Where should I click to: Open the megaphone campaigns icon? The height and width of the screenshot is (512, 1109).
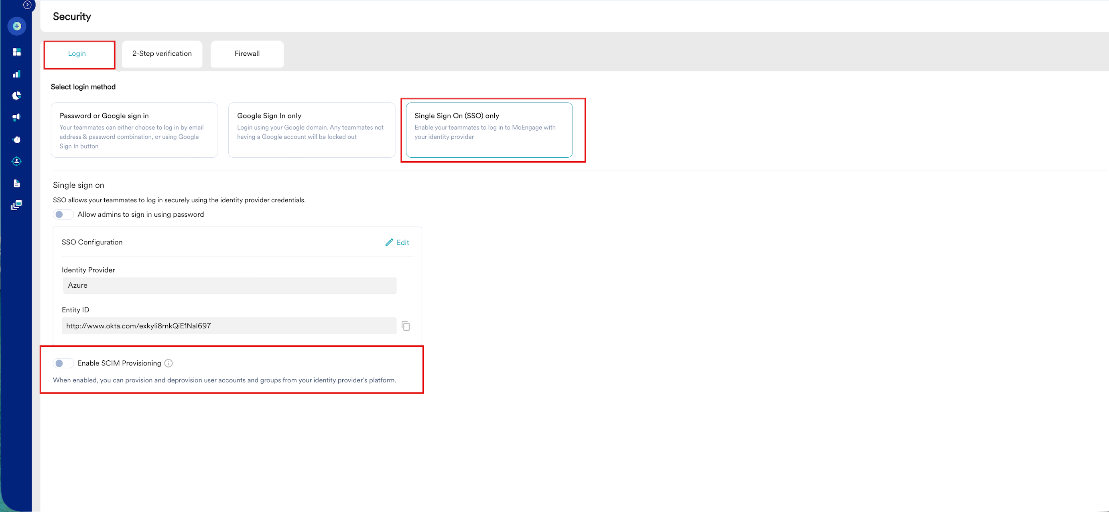(x=17, y=117)
